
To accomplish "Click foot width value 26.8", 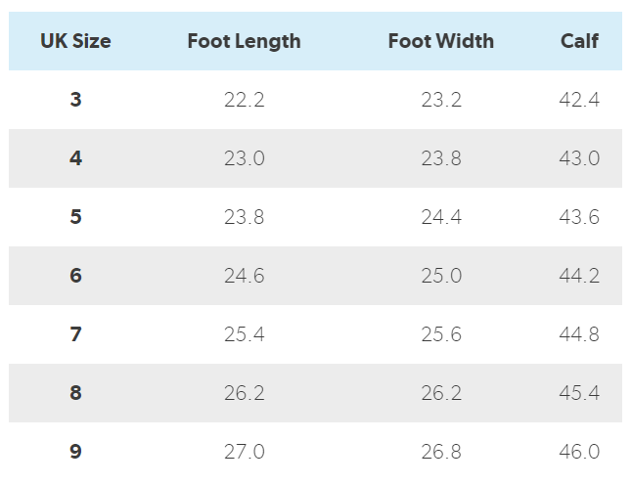I will [x=440, y=452].
